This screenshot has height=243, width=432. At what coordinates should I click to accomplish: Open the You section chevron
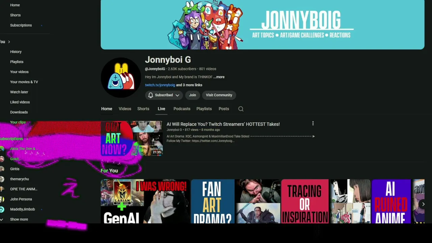point(9,42)
